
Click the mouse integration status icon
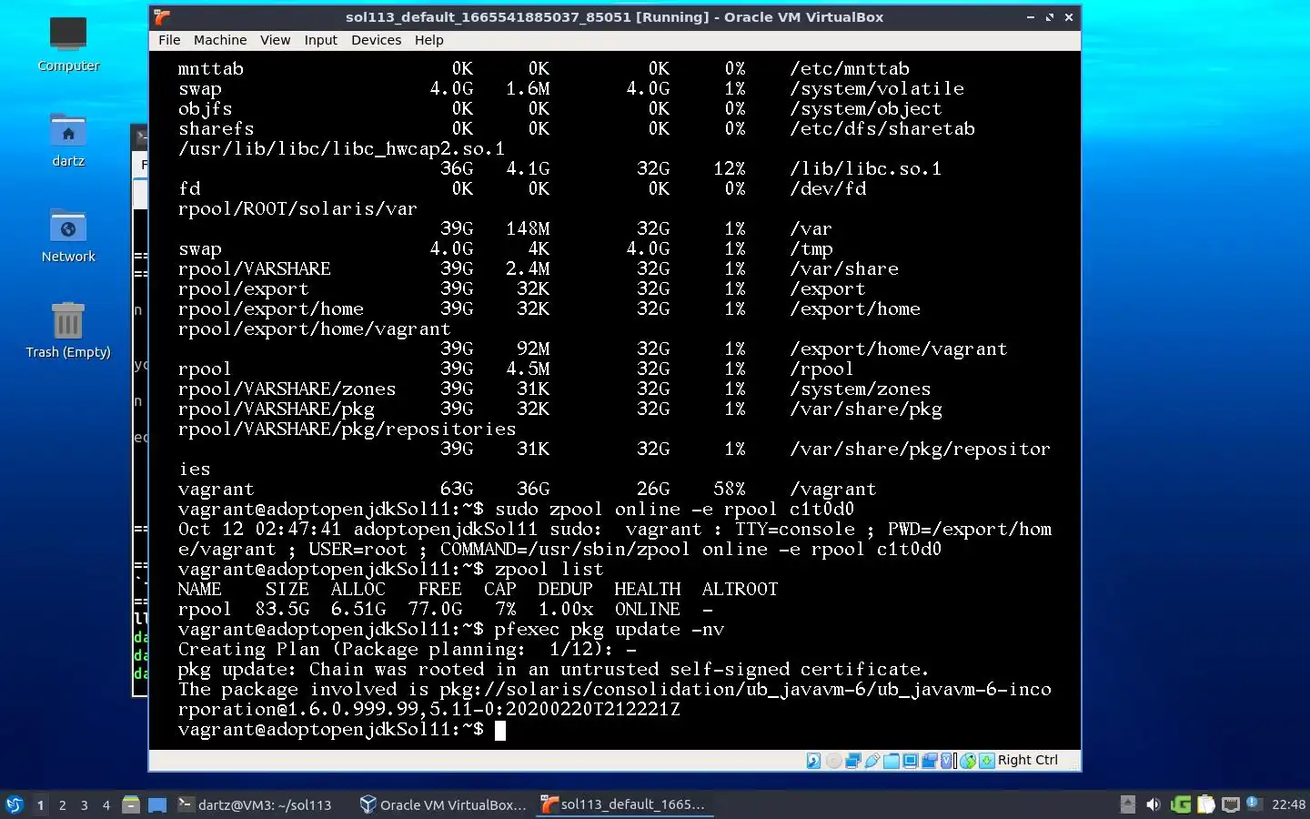(968, 761)
